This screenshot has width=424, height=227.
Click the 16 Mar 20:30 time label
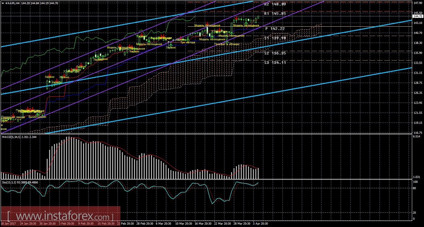(x=203, y=224)
